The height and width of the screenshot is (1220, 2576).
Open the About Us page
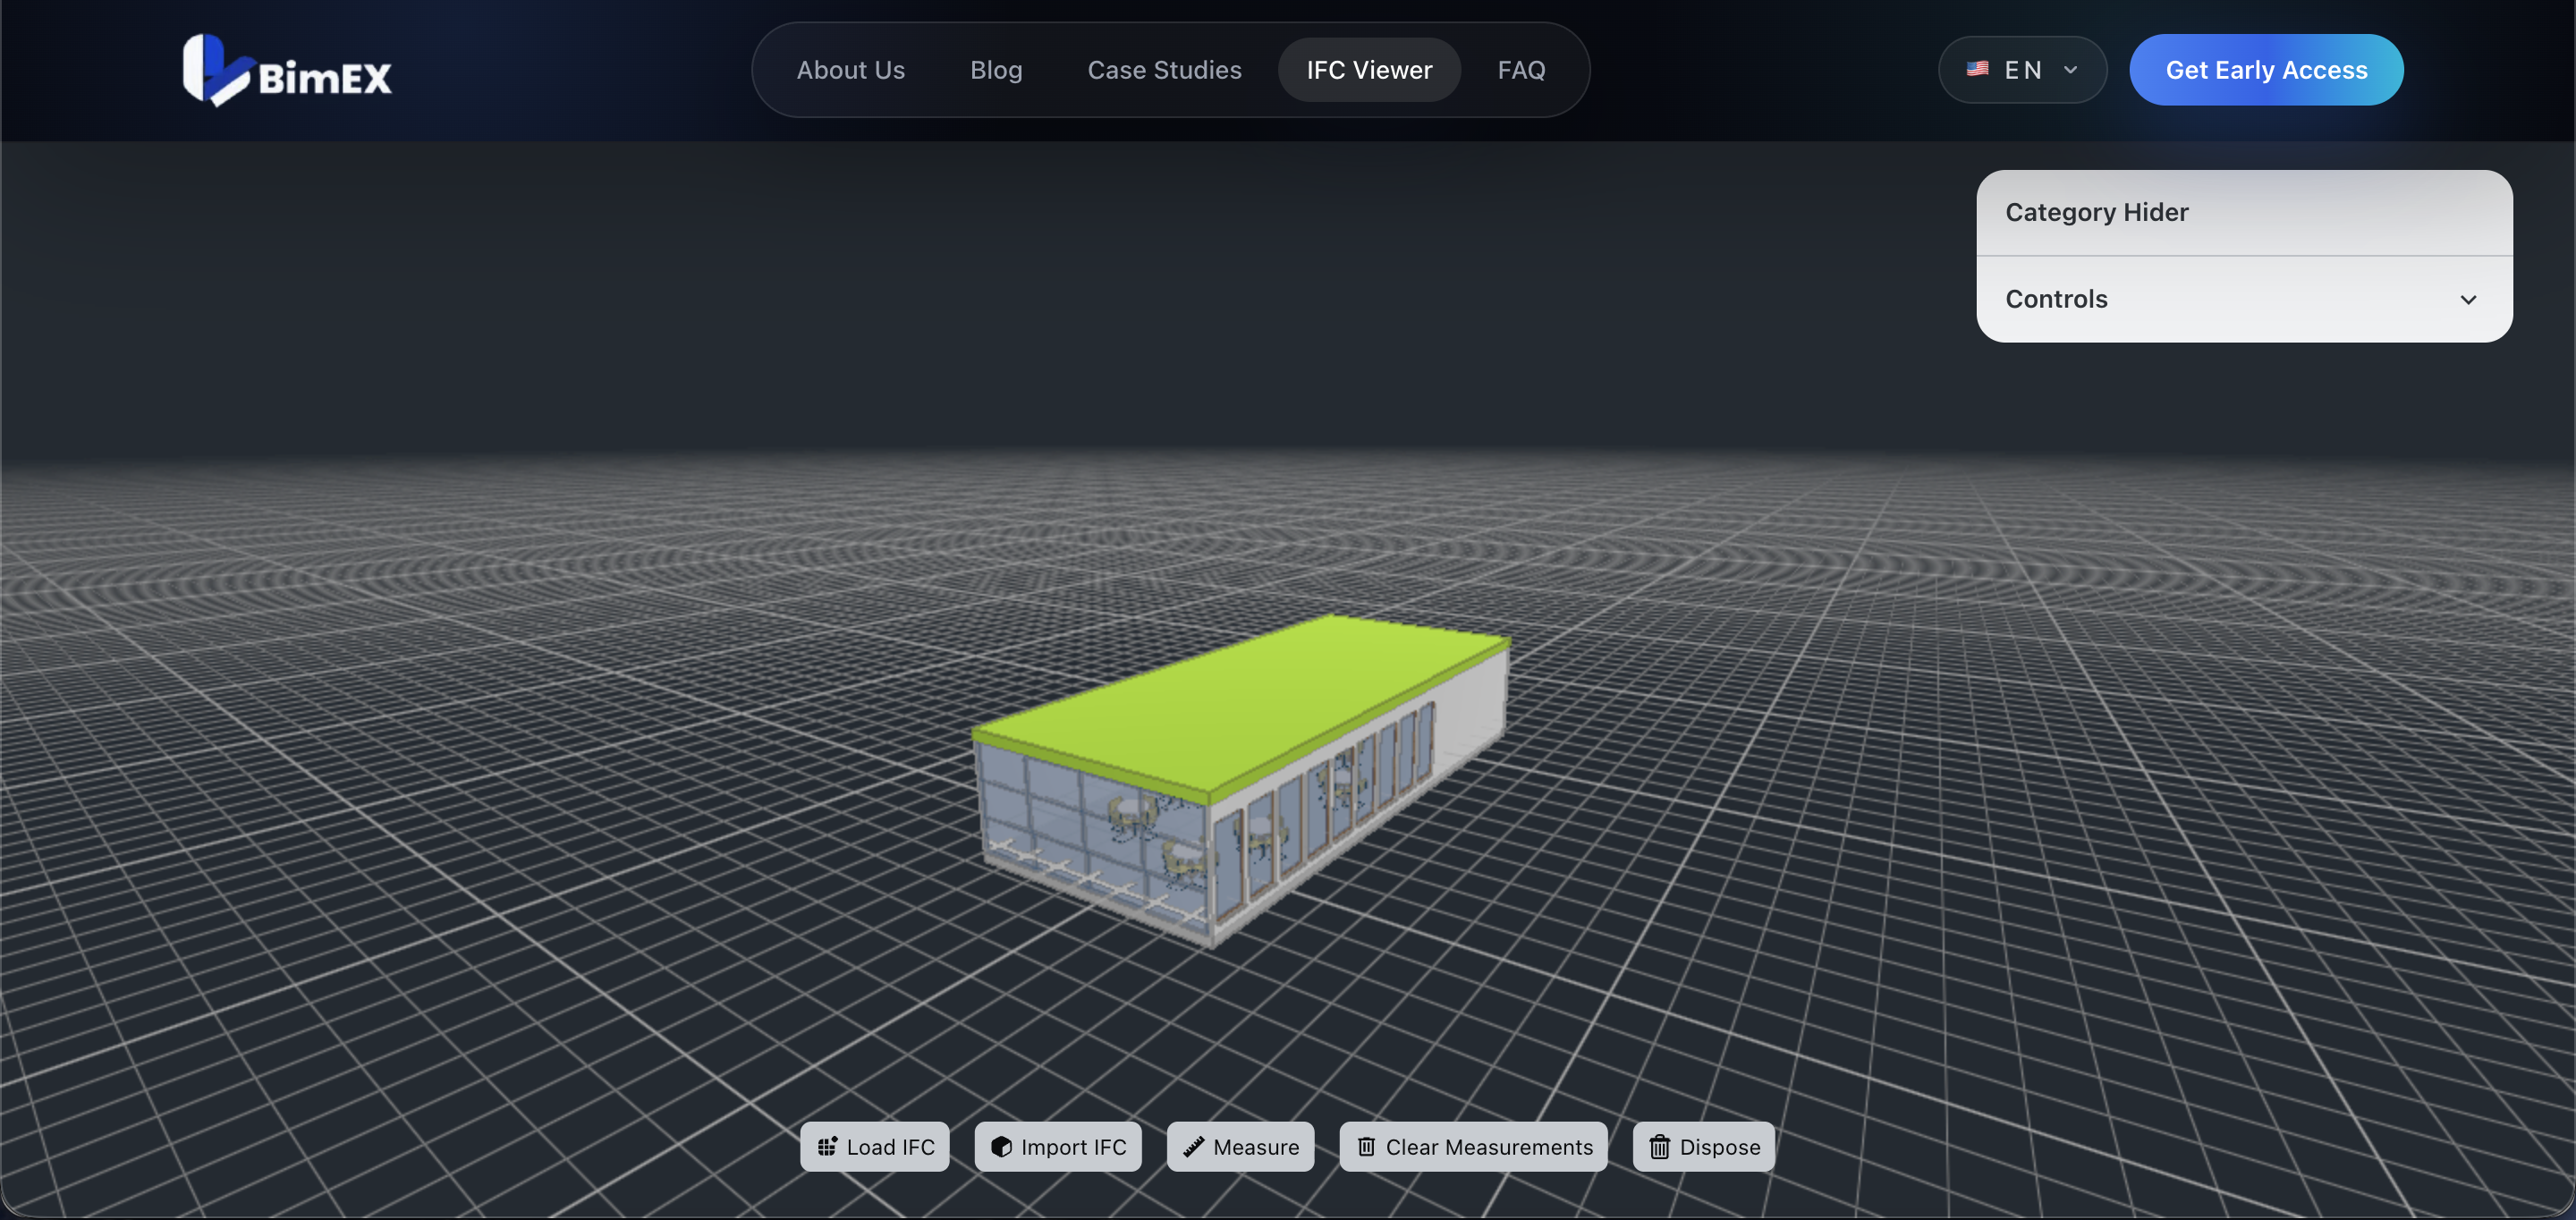850,70
